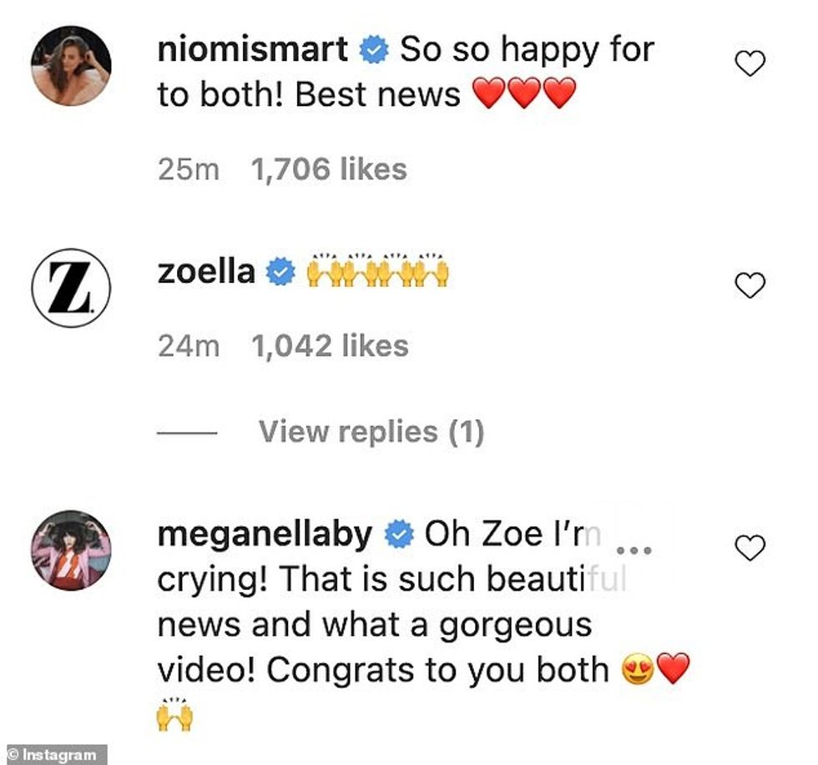Show the 1,706 likes list
The image size is (818, 765).
point(329,169)
